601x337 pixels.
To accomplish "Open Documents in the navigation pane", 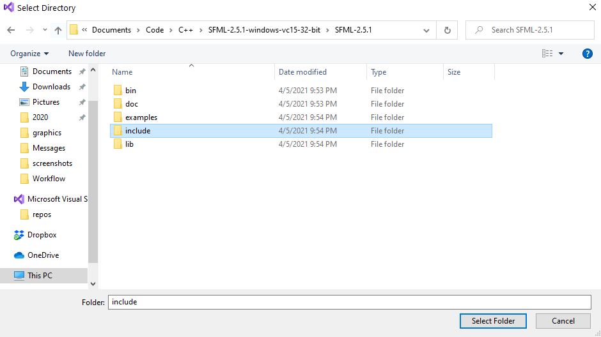I will tap(52, 71).
